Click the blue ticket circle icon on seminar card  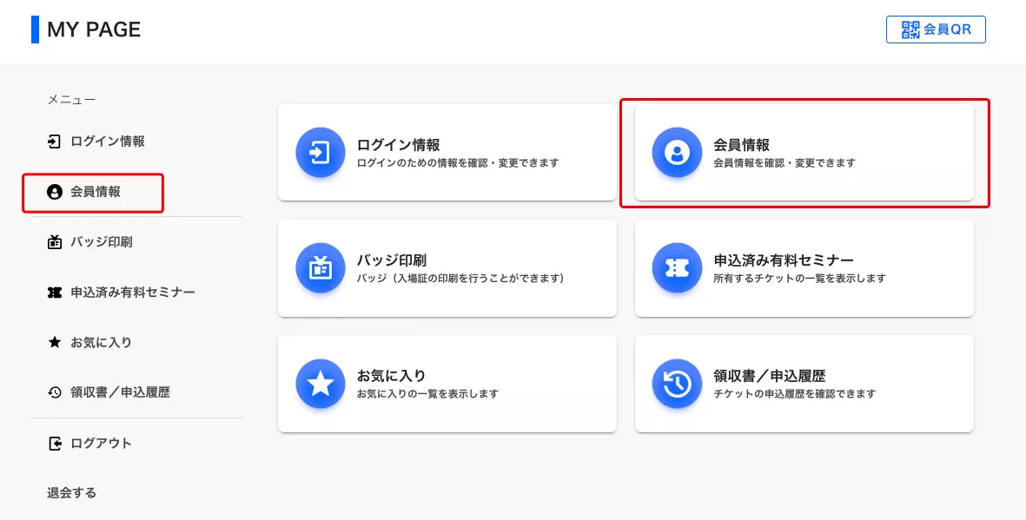[677, 267]
